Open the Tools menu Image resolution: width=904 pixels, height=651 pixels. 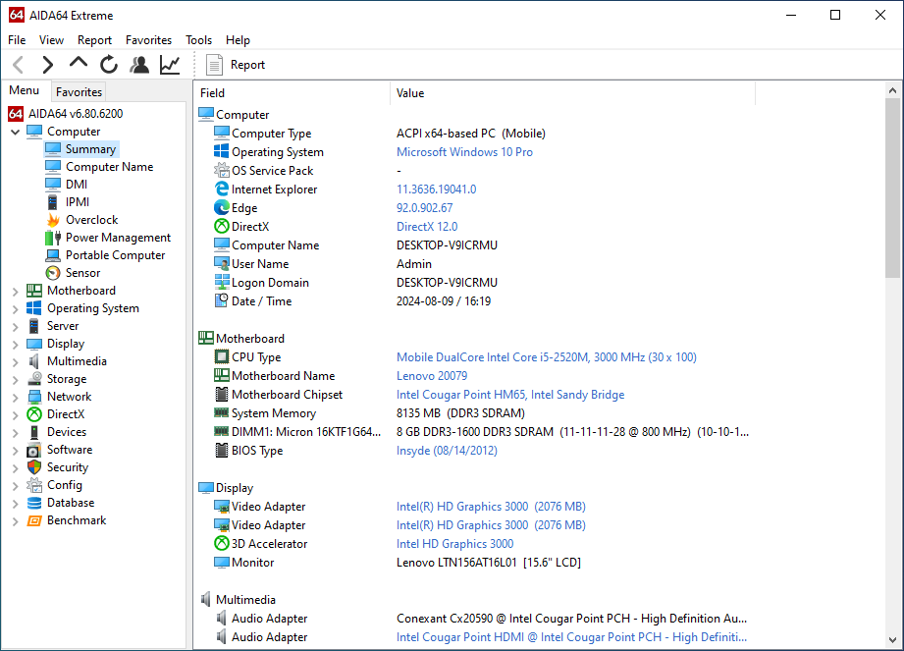pyautogui.click(x=198, y=40)
